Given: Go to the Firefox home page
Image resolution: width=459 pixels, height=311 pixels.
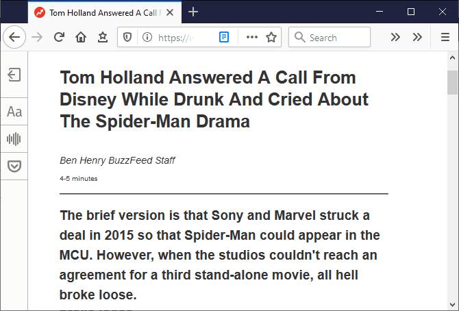Looking at the screenshot, I should pos(81,38).
